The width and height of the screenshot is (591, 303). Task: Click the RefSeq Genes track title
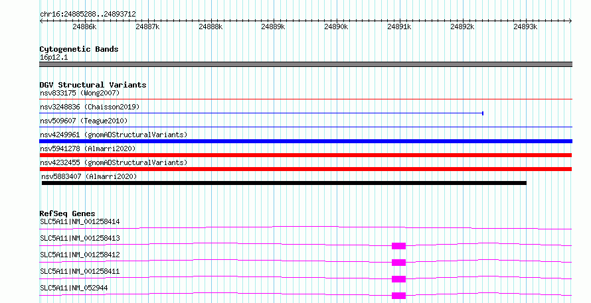coord(67,213)
